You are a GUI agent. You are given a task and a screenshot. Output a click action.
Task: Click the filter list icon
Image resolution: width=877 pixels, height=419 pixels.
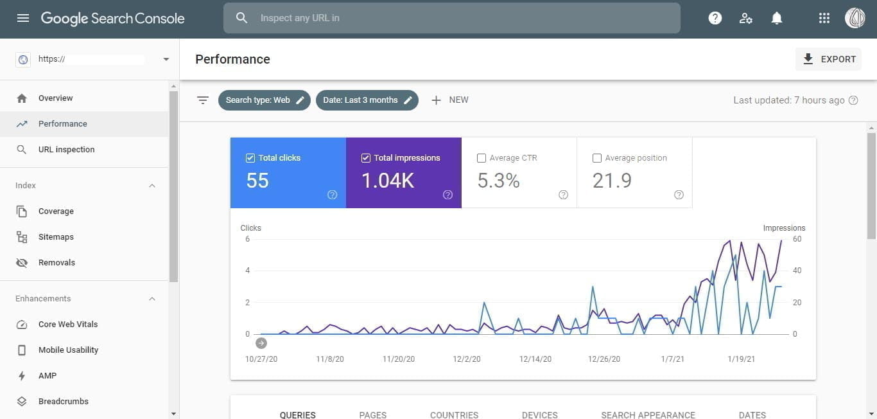pos(203,100)
